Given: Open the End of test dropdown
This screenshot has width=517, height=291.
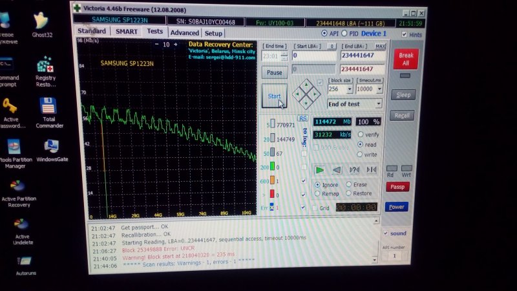Looking at the screenshot, I should [x=354, y=103].
